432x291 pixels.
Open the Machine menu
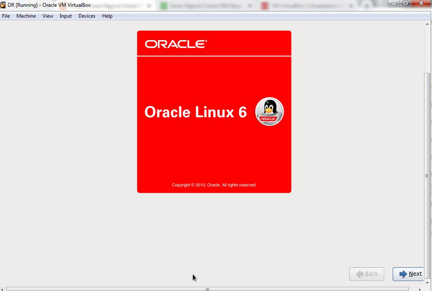point(26,16)
